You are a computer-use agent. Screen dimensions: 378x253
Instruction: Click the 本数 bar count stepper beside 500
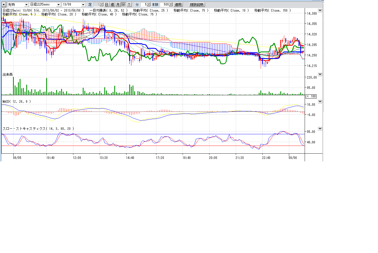171,5
